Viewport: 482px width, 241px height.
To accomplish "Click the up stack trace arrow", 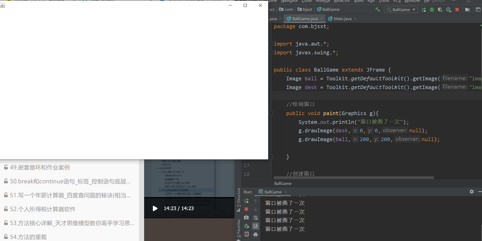I will coord(256,201).
